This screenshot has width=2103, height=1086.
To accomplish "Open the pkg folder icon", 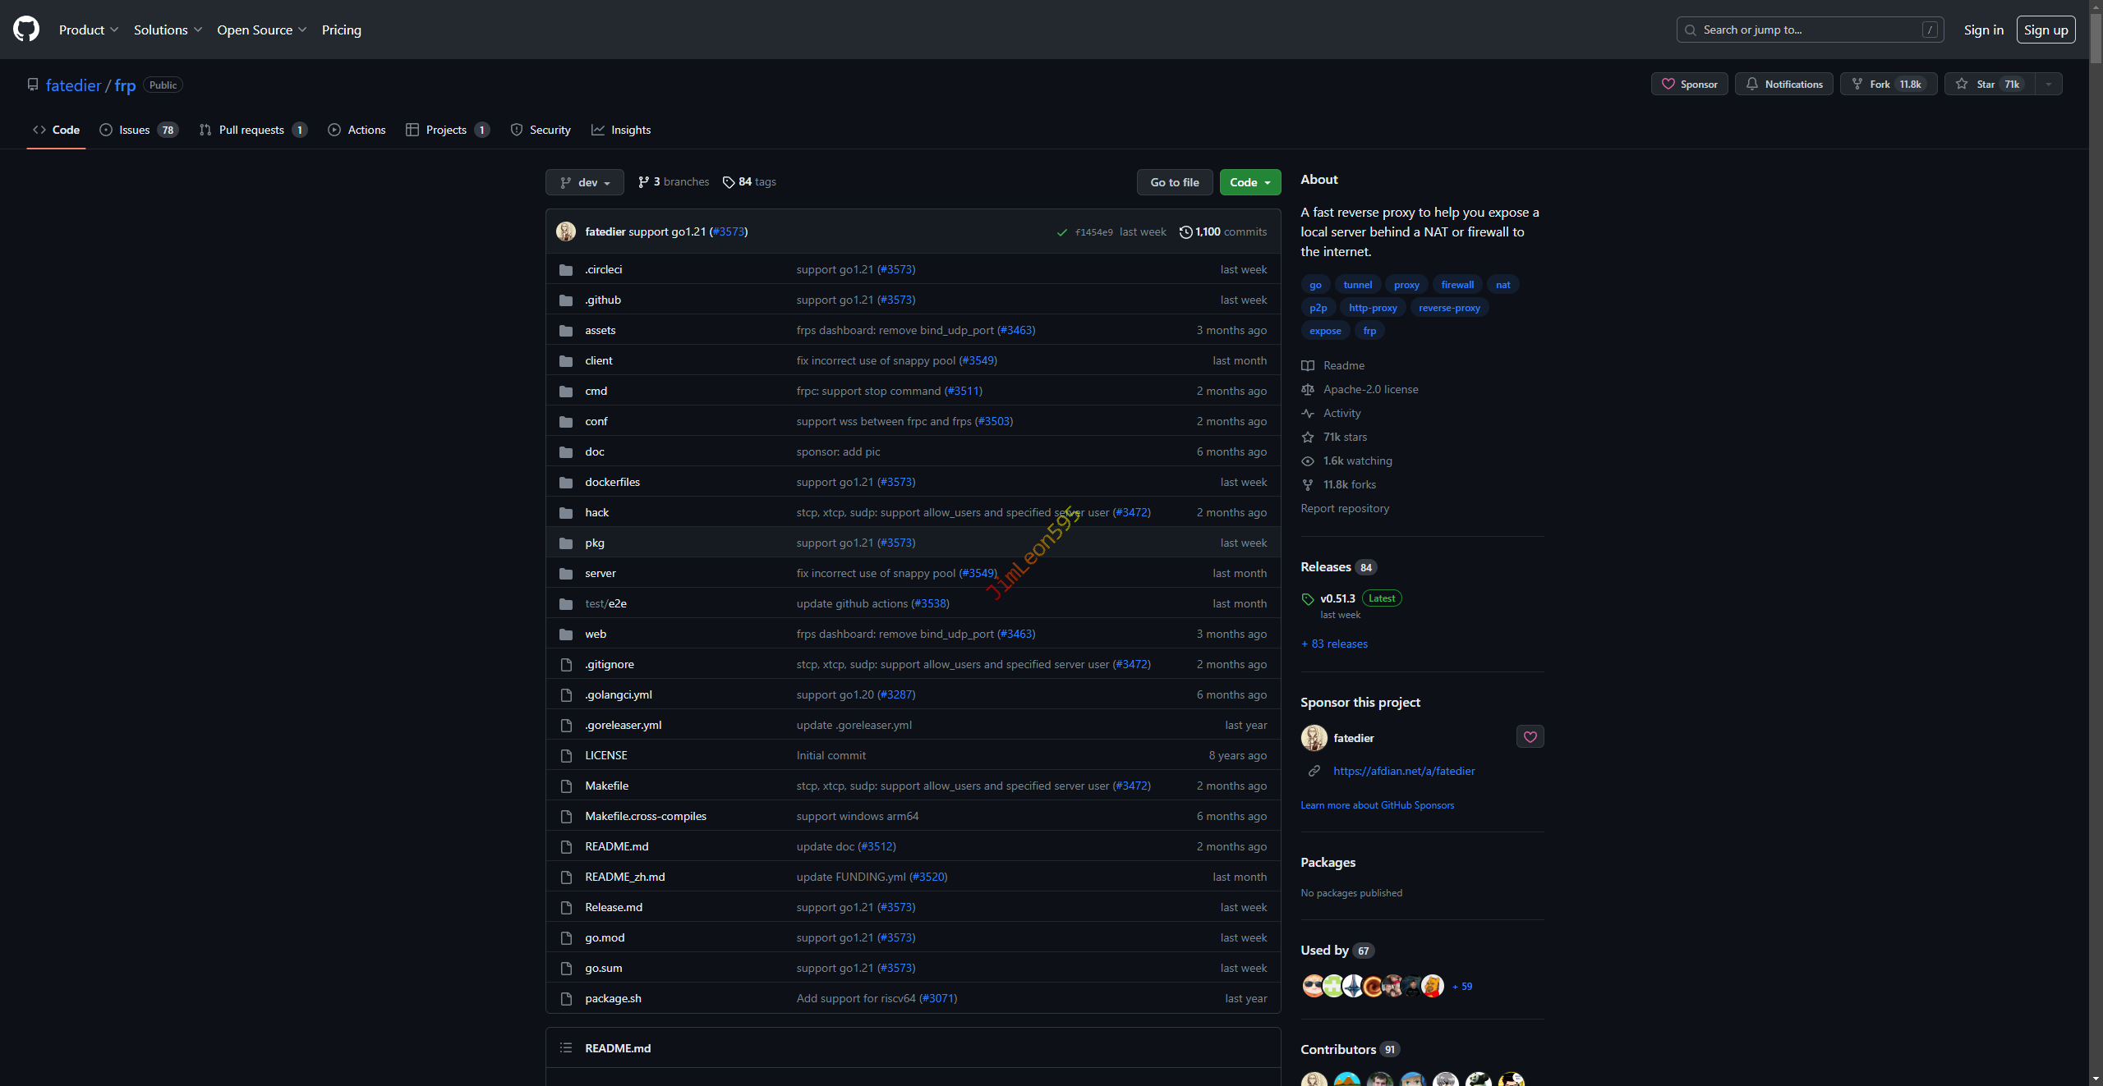I will pos(566,543).
